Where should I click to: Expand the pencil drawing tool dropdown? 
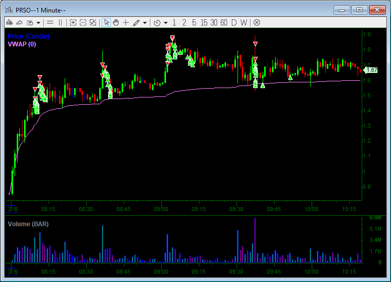click(145, 23)
